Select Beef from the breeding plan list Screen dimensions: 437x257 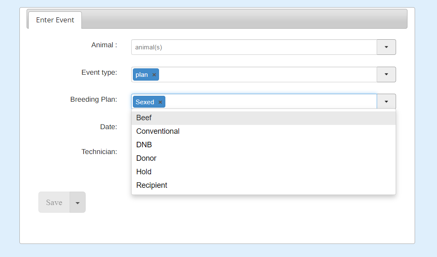tap(144, 118)
